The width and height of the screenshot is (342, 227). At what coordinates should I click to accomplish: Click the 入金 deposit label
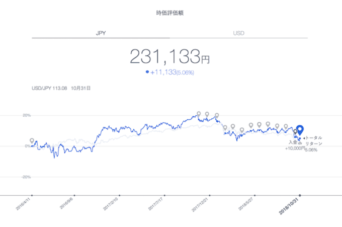pyautogui.click(x=293, y=142)
